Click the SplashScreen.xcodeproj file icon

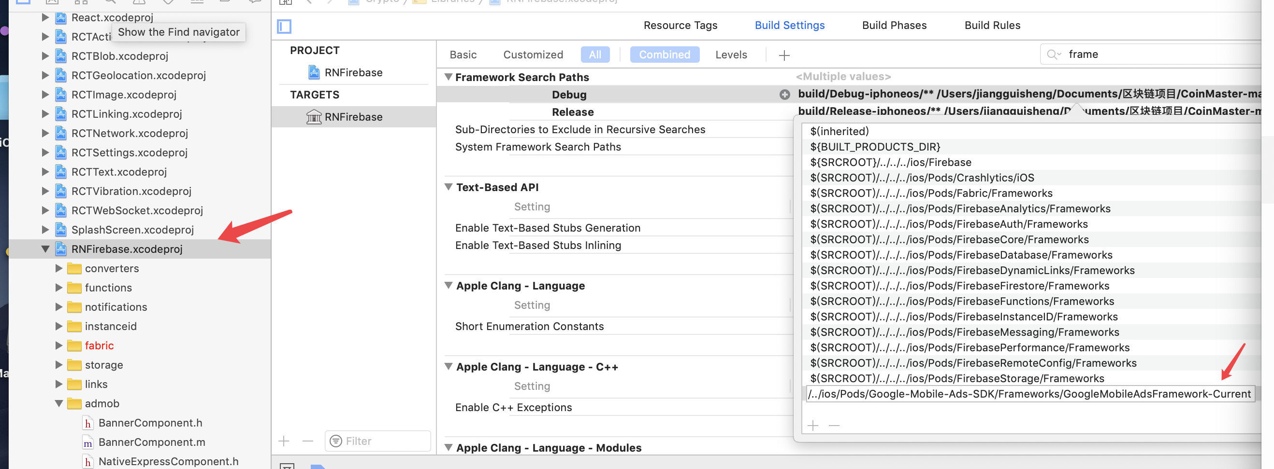coord(61,230)
